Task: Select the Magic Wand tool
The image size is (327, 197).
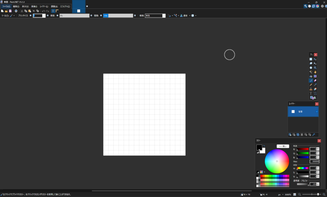Action: pos(311,72)
